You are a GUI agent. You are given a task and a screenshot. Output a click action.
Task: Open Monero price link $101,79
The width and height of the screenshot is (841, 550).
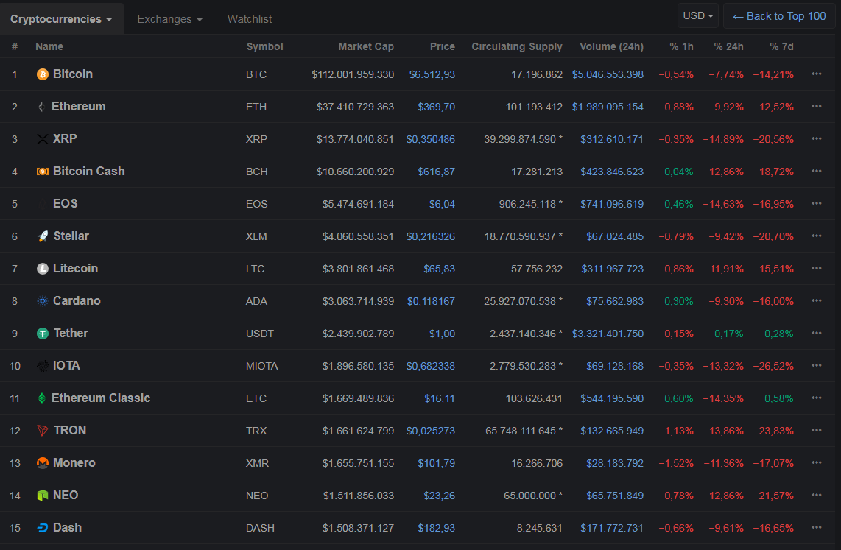pyautogui.click(x=437, y=463)
